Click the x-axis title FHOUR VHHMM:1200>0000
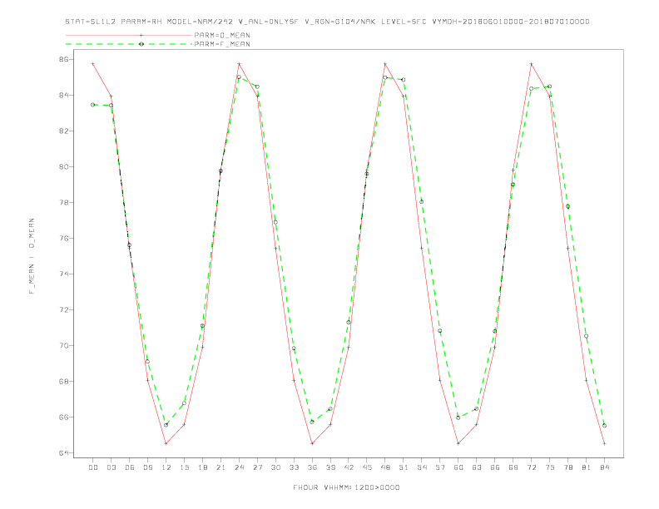This screenshot has width=659, height=509. pyautogui.click(x=346, y=487)
